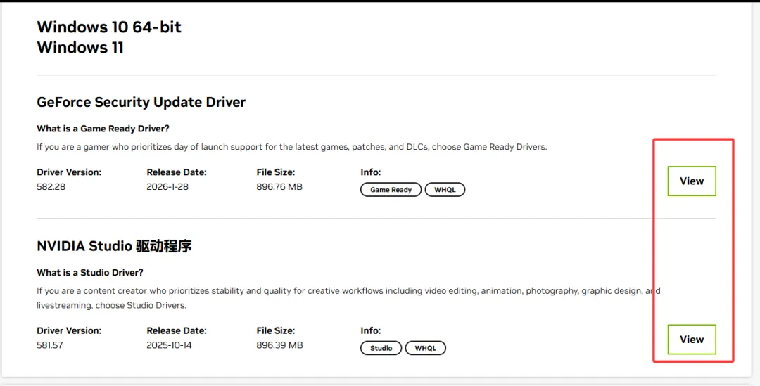
Task: Click file size 896.76 MB
Action: [x=279, y=187]
